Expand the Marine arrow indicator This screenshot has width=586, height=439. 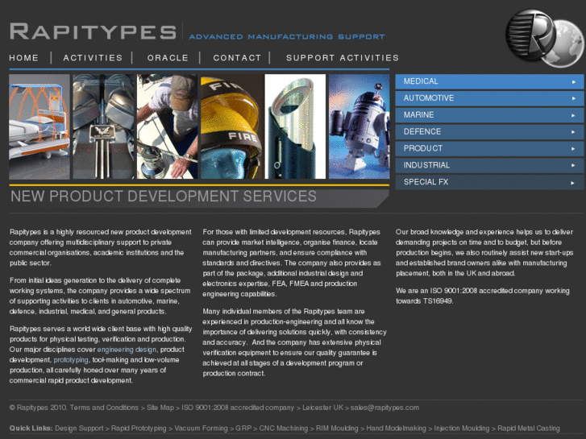coord(574,115)
